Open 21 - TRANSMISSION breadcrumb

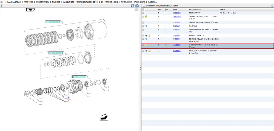[109, 2]
